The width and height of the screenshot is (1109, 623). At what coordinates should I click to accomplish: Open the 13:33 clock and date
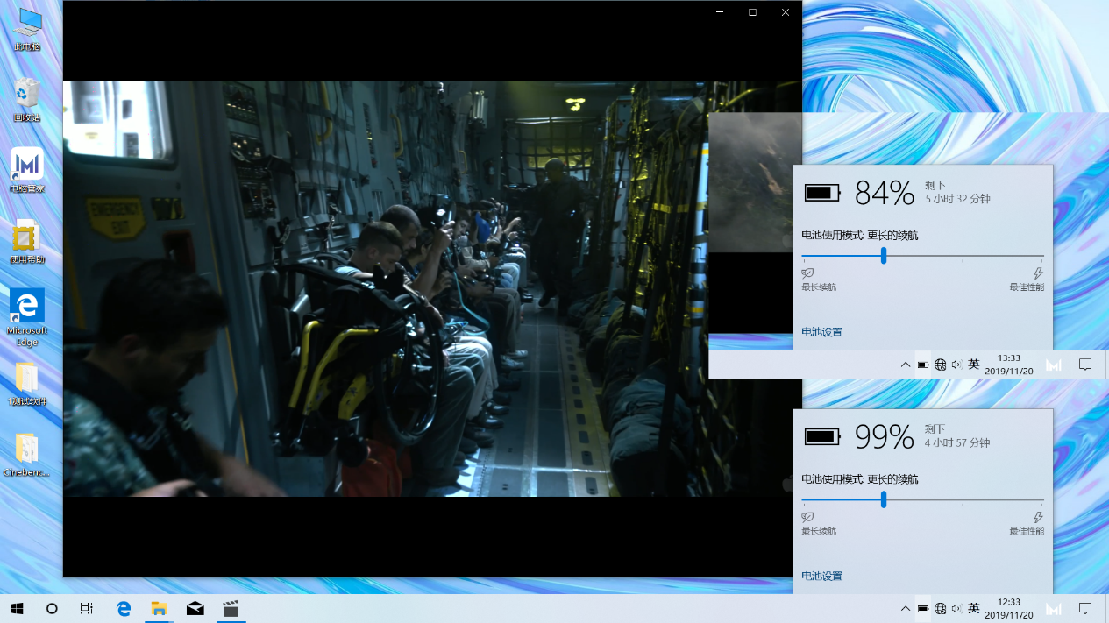[1009, 365]
